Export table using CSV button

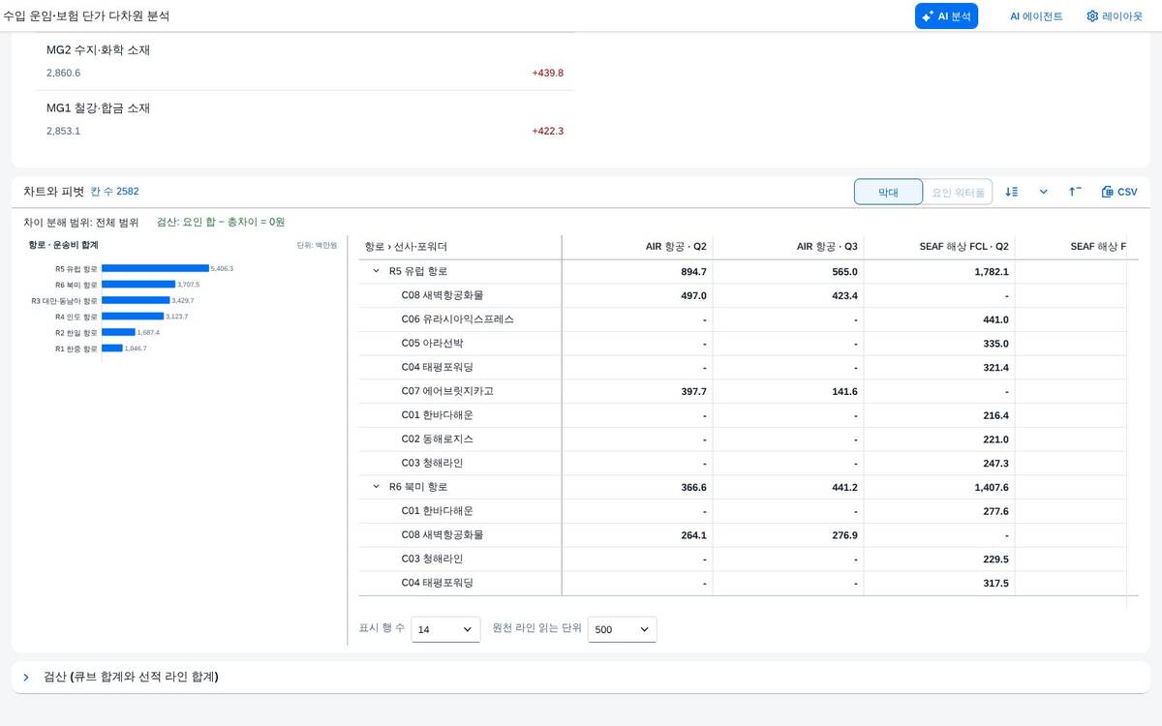(x=1119, y=192)
